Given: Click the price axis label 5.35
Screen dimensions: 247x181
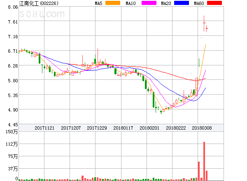Looking at the screenshot, I should pos(13,95).
